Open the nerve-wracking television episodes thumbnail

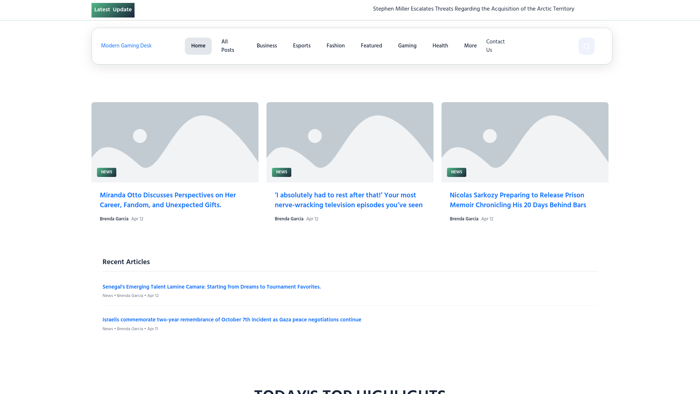coord(350,142)
